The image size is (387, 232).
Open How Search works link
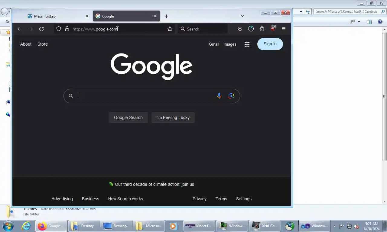tap(125, 199)
